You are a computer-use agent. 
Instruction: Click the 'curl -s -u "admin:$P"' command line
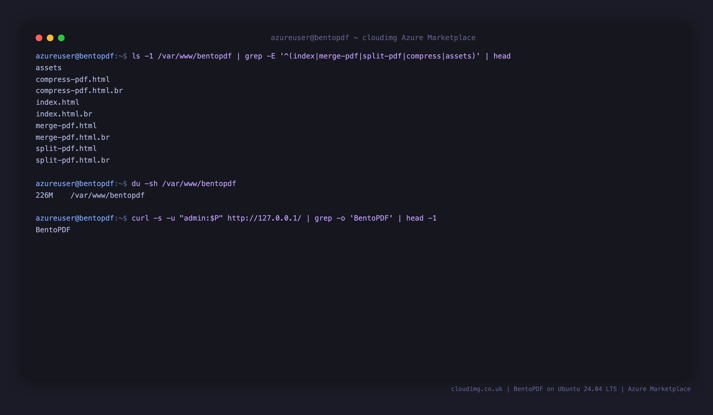(x=284, y=218)
